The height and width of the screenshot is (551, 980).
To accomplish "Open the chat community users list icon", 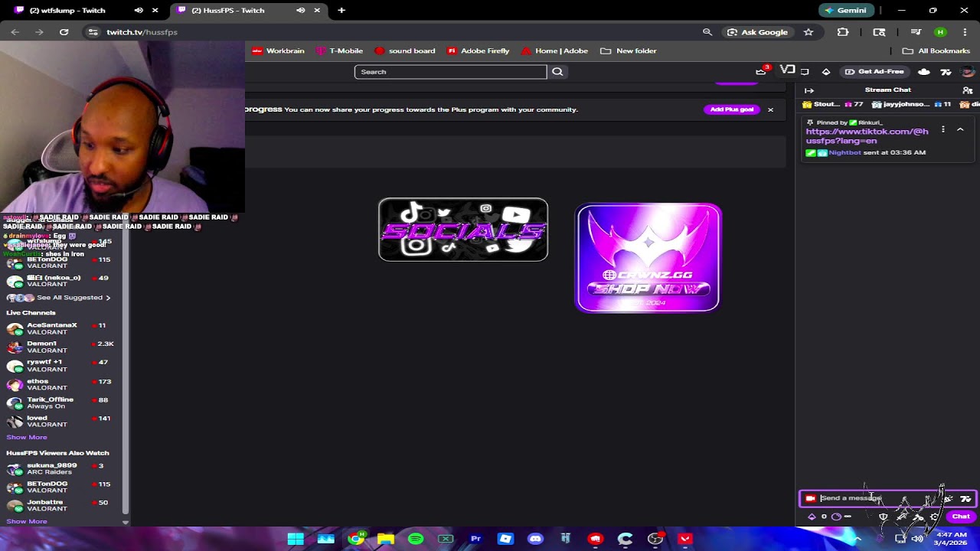I will [x=968, y=90].
